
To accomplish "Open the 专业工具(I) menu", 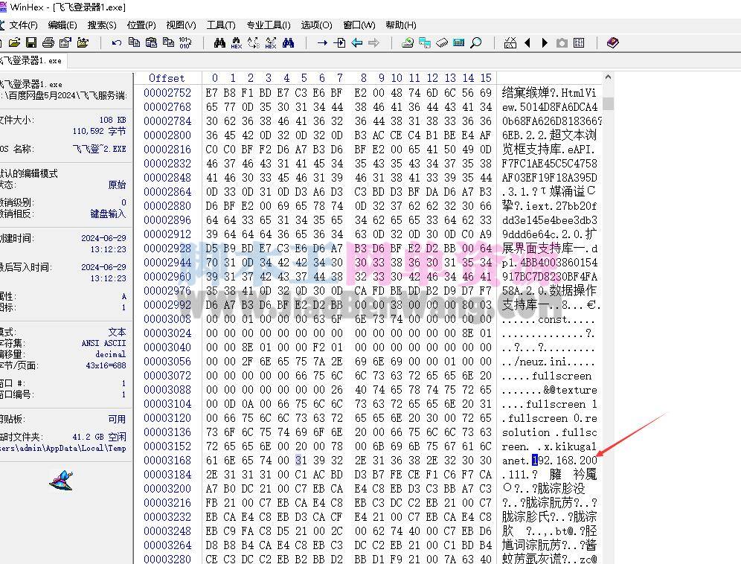I will click(269, 25).
